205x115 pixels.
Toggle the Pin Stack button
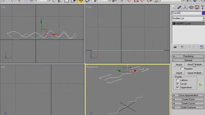coord(175,47)
